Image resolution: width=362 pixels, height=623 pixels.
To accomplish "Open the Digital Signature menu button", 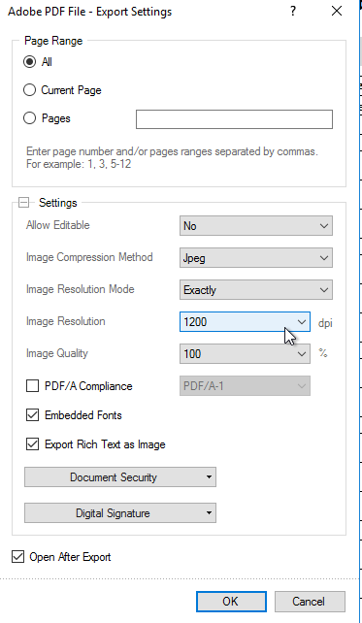I will [120, 513].
